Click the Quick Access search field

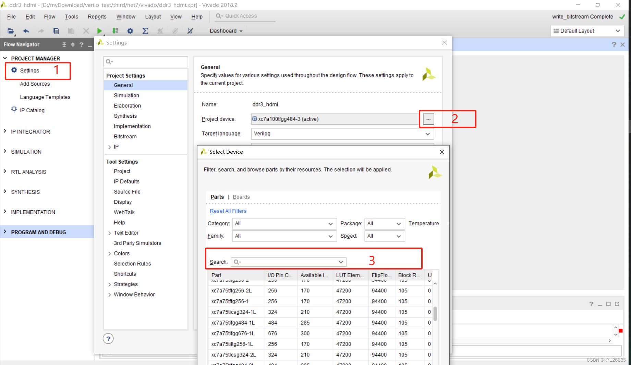click(x=245, y=16)
